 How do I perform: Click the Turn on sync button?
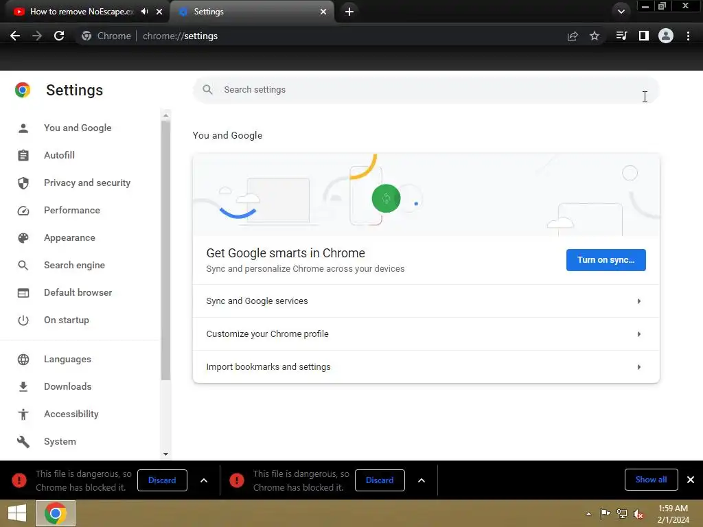(606, 260)
